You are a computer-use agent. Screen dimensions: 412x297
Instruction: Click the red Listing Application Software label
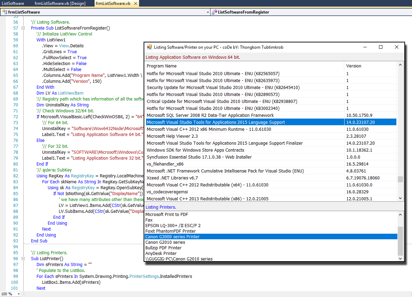(x=193, y=57)
